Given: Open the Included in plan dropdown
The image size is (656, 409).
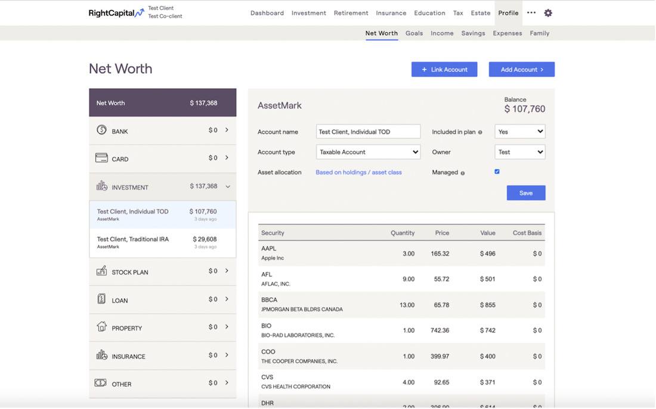Looking at the screenshot, I should (x=519, y=132).
